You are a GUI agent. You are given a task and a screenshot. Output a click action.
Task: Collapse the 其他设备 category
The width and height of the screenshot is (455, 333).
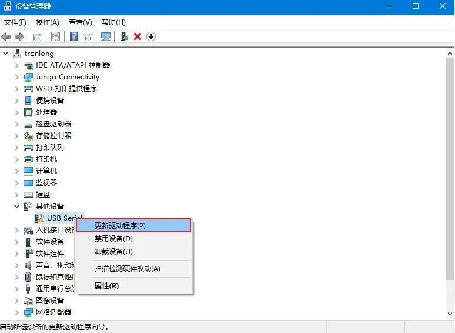(x=17, y=207)
